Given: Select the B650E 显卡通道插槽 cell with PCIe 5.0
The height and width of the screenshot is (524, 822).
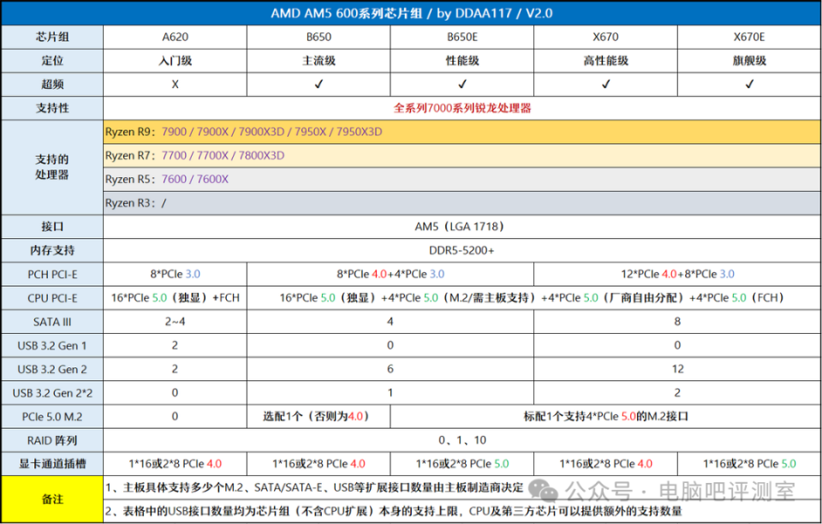Looking at the screenshot, I should tap(462, 464).
